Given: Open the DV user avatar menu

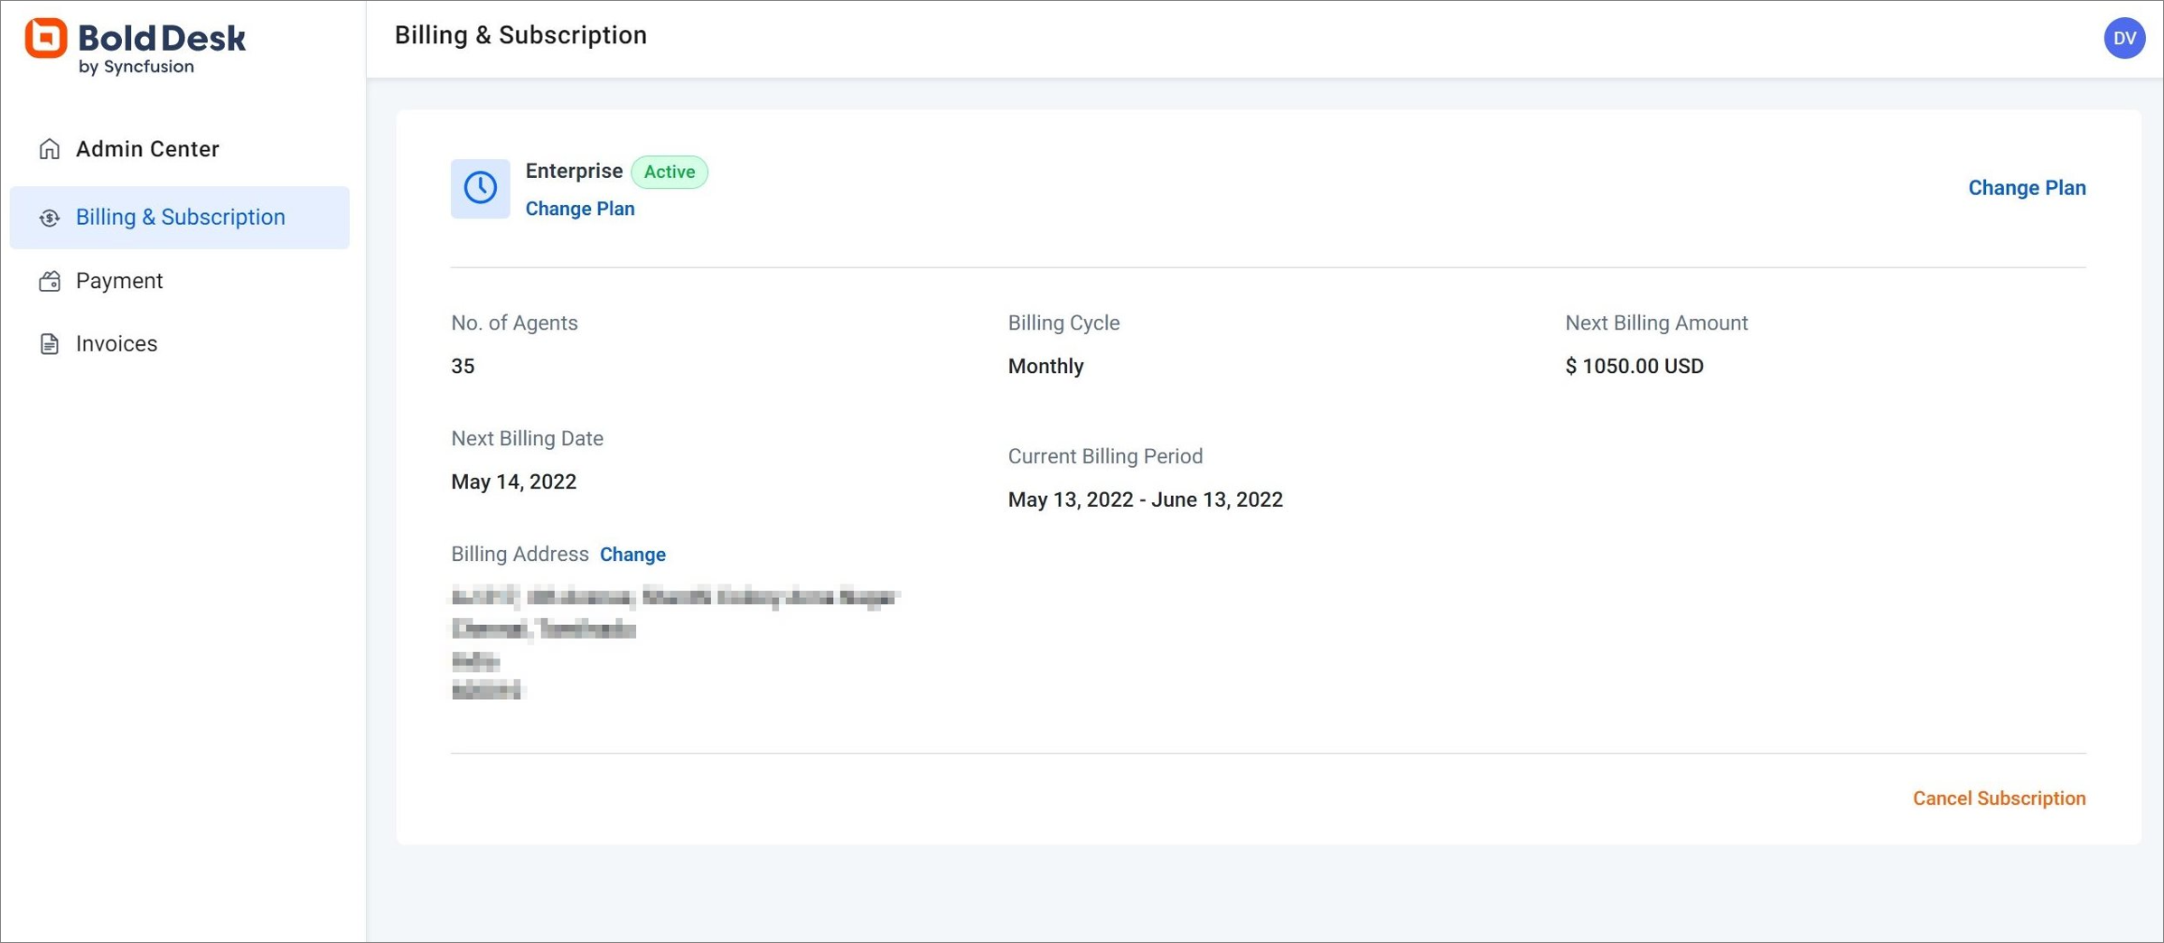Looking at the screenshot, I should point(2124,38).
